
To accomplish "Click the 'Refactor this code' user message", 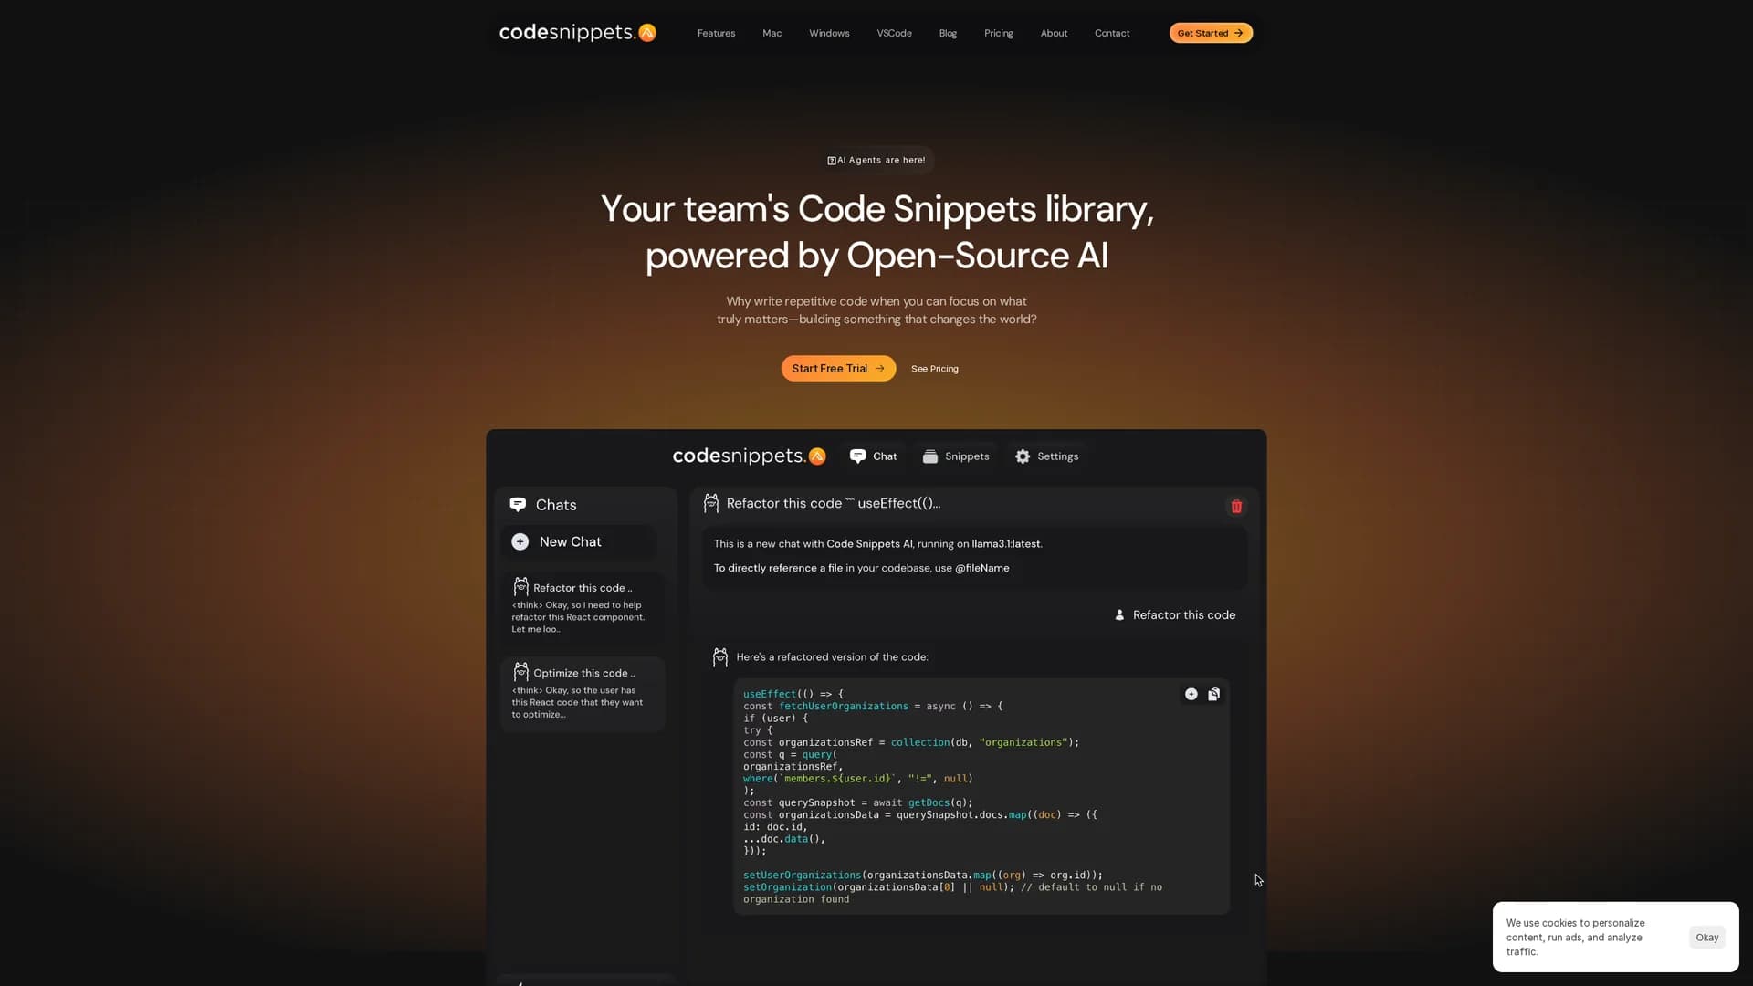I will 1184,615.
